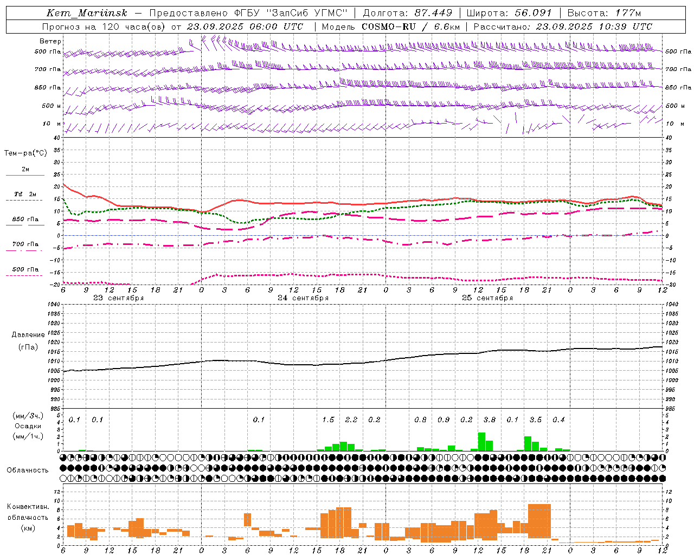Click the start time '23.09.2025 06:00 UTC'

pos(245,27)
